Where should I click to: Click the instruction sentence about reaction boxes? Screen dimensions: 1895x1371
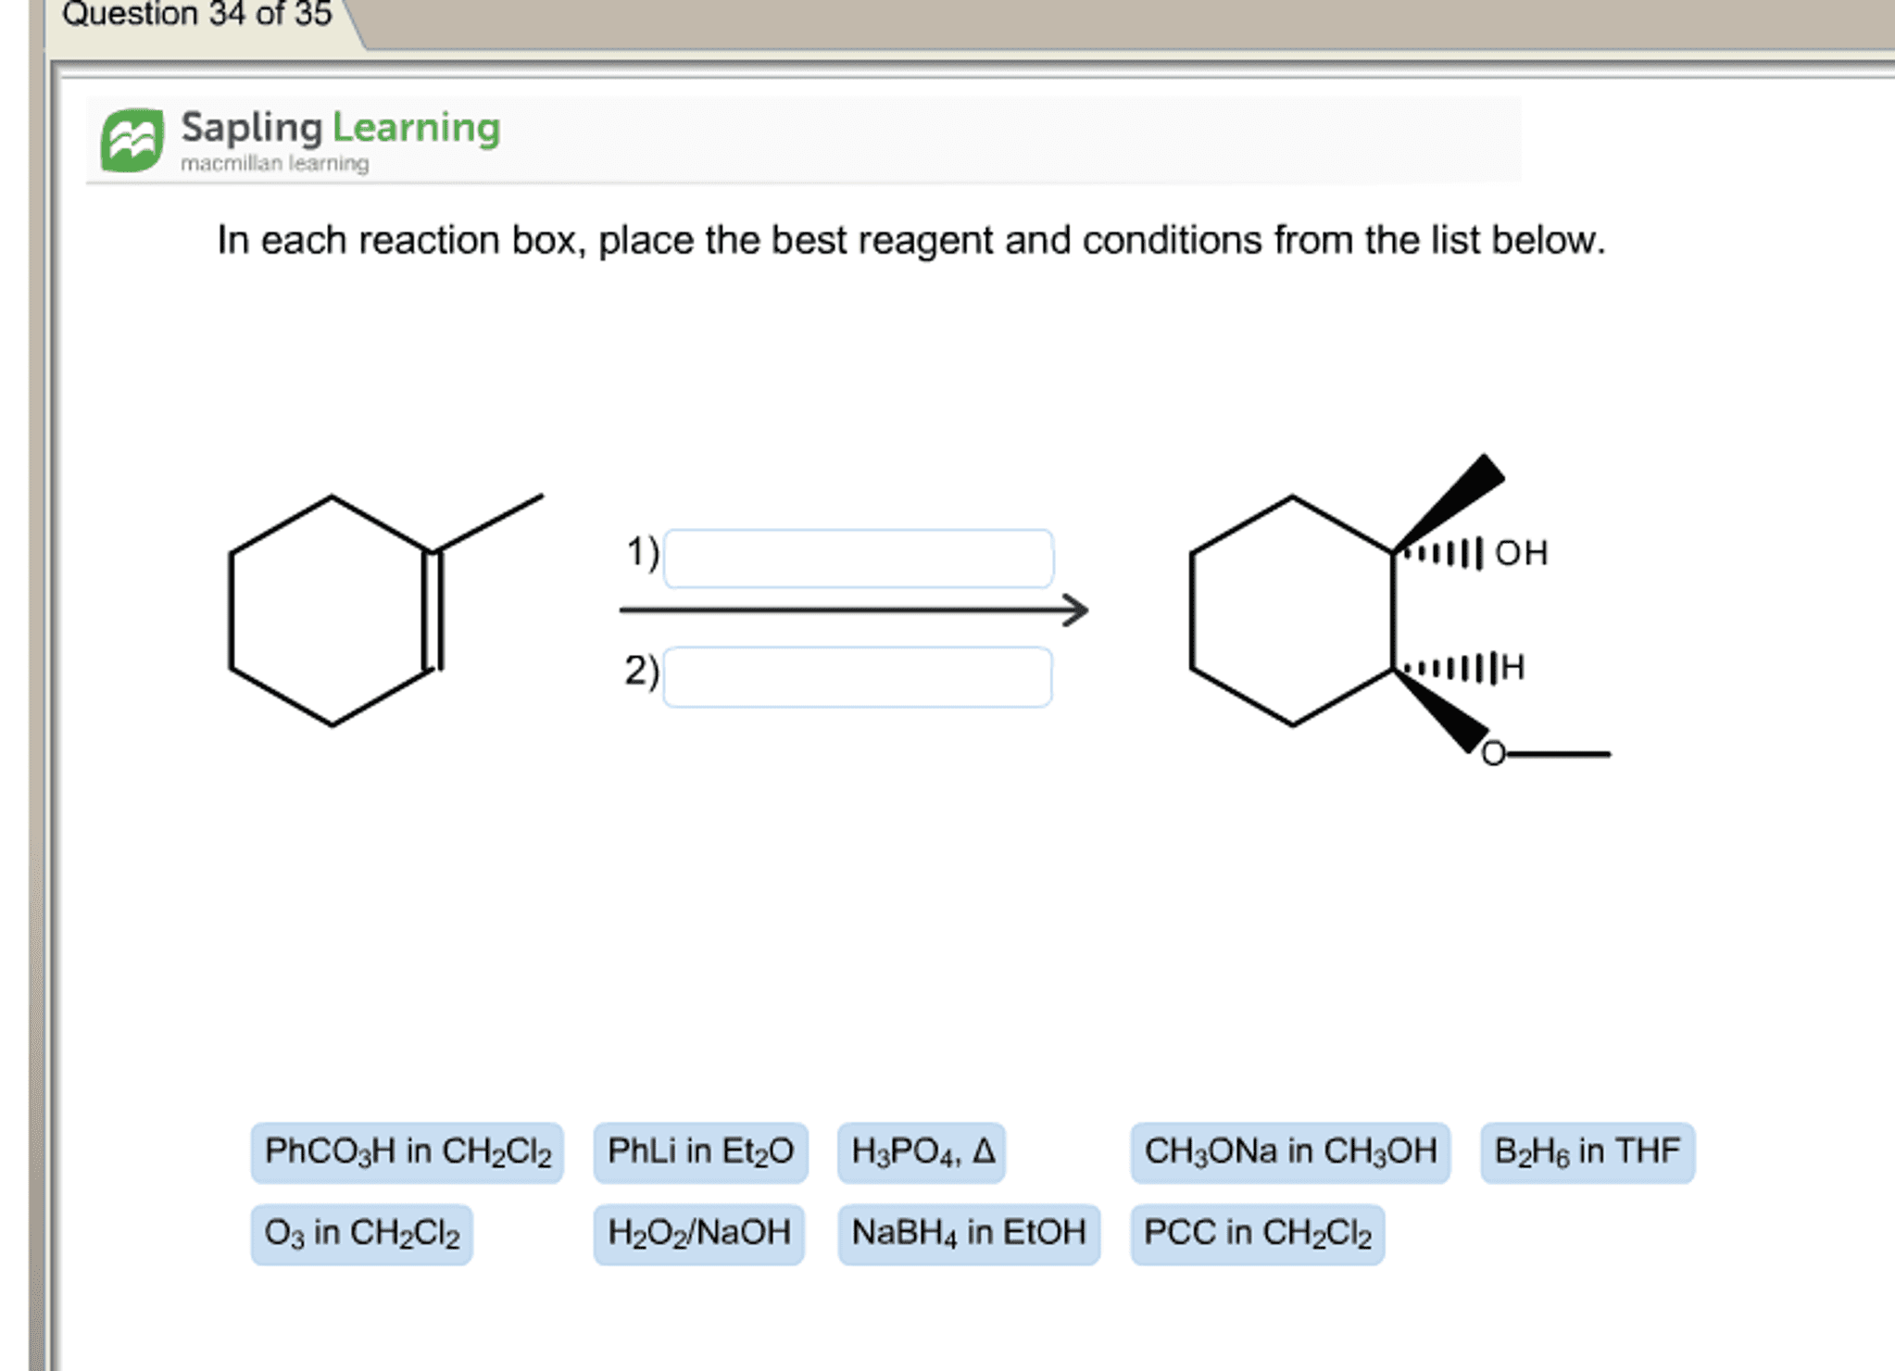(x=910, y=241)
